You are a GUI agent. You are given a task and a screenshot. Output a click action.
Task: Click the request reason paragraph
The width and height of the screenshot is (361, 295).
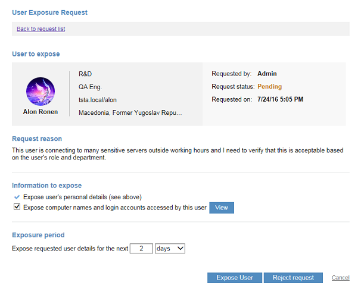click(178, 154)
